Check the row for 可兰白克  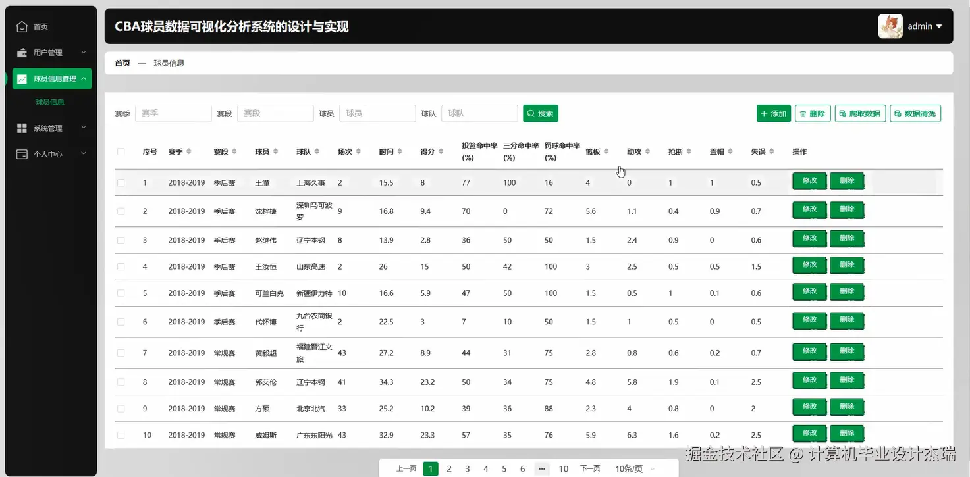pos(121,293)
